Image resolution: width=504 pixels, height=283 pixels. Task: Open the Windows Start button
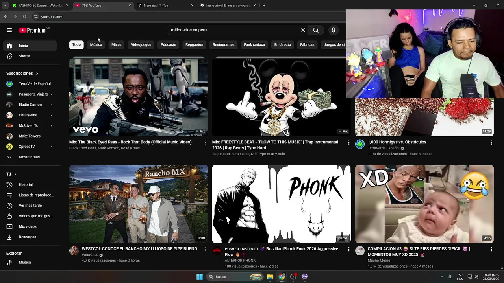pyautogui.click(x=200, y=277)
